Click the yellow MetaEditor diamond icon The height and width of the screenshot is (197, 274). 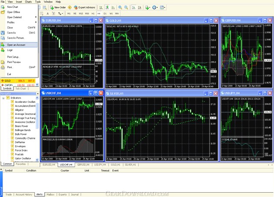(x=70, y=7)
